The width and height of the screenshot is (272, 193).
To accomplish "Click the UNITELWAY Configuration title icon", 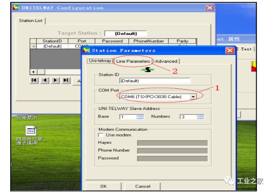I will coord(16,8).
